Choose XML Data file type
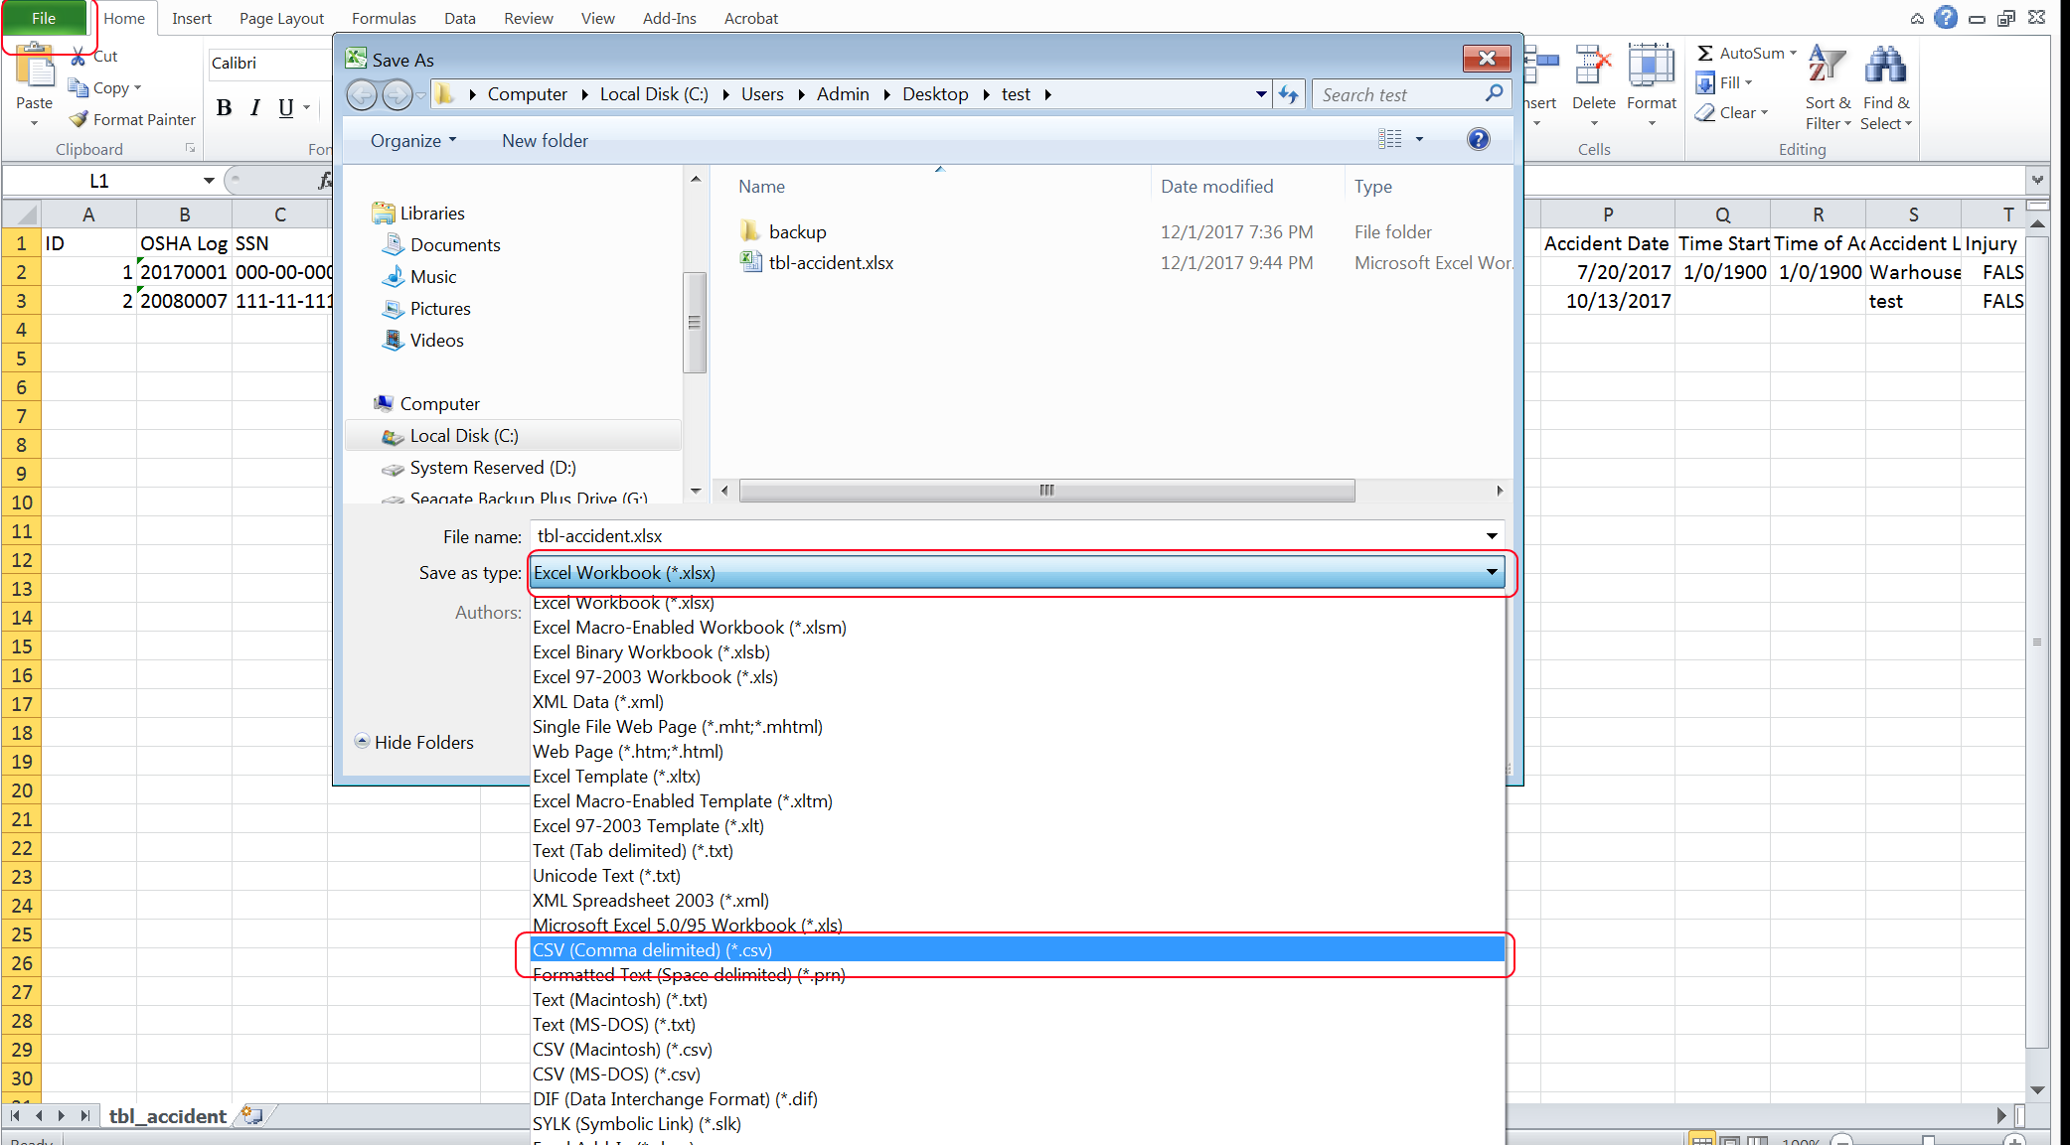 pyautogui.click(x=1017, y=702)
